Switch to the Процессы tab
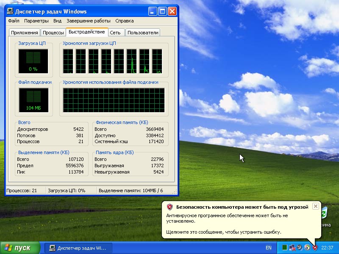Image resolution: width=339 pixels, height=254 pixels. click(53, 33)
